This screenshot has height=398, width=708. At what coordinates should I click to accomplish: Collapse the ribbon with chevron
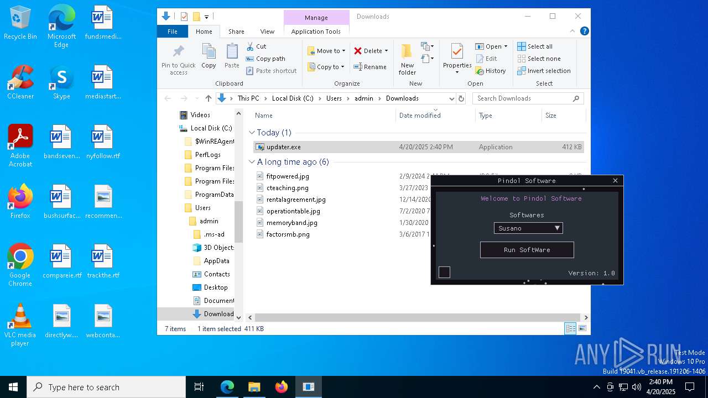point(574,32)
